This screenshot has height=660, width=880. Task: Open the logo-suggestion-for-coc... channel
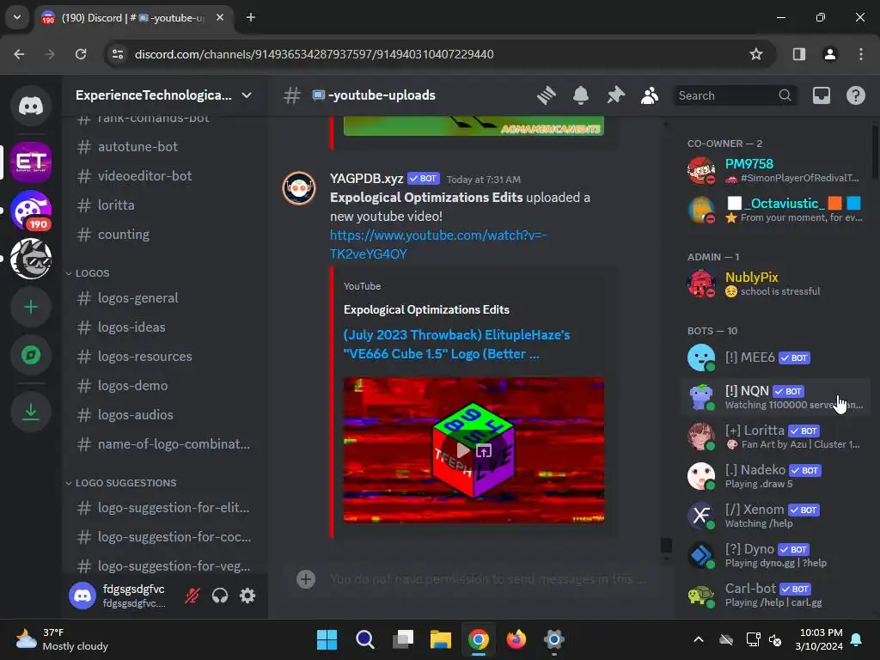pyautogui.click(x=164, y=537)
